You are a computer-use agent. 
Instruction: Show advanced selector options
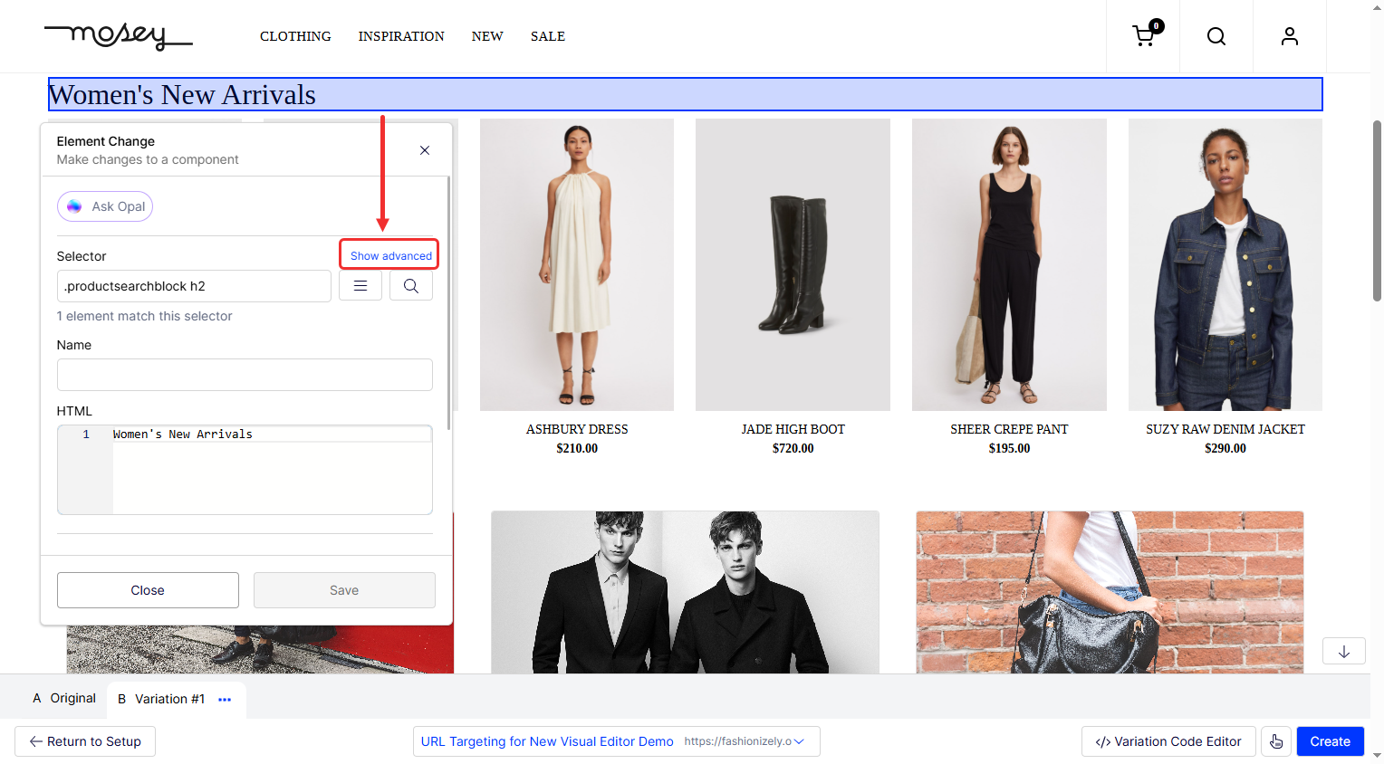390,256
